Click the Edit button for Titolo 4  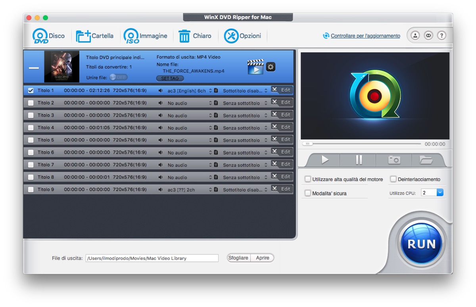(282, 127)
